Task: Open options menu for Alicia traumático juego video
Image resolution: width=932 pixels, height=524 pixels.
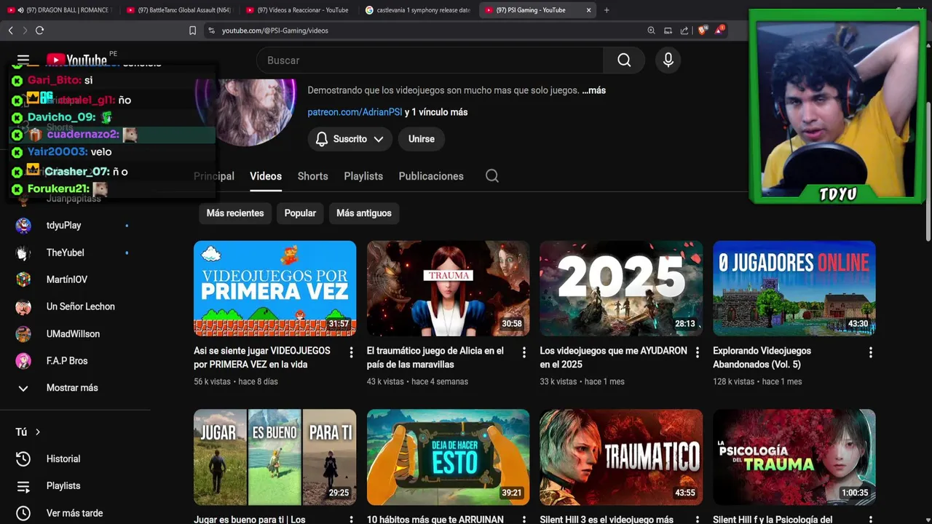Action: (x=524, y=352)
